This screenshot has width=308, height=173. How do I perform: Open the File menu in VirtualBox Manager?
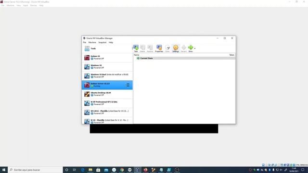pos(85,42)
